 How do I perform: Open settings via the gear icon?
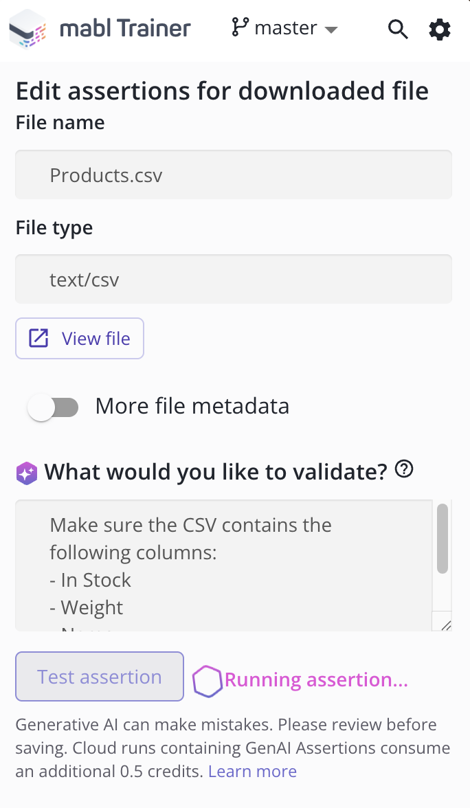(440, 30)
